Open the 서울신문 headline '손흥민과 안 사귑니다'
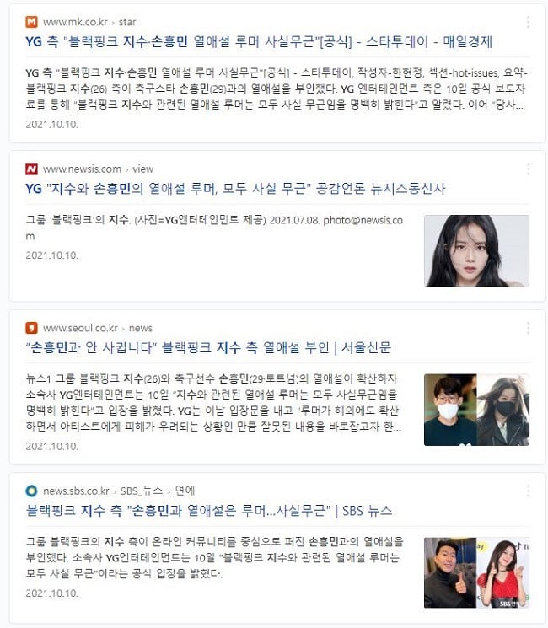 tap(208, 347)
